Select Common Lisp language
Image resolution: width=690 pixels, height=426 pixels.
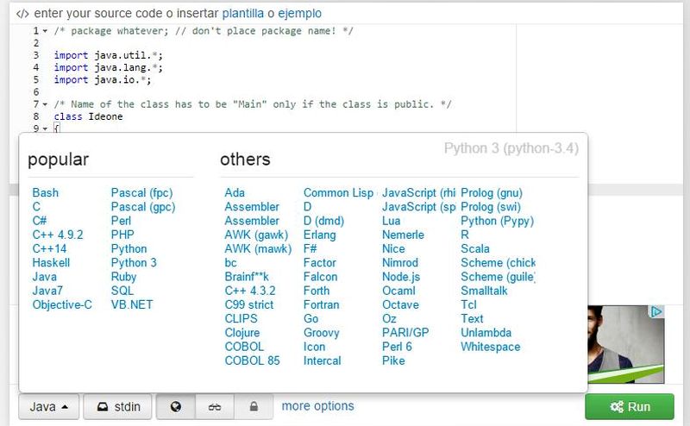(x=338, y=193)
